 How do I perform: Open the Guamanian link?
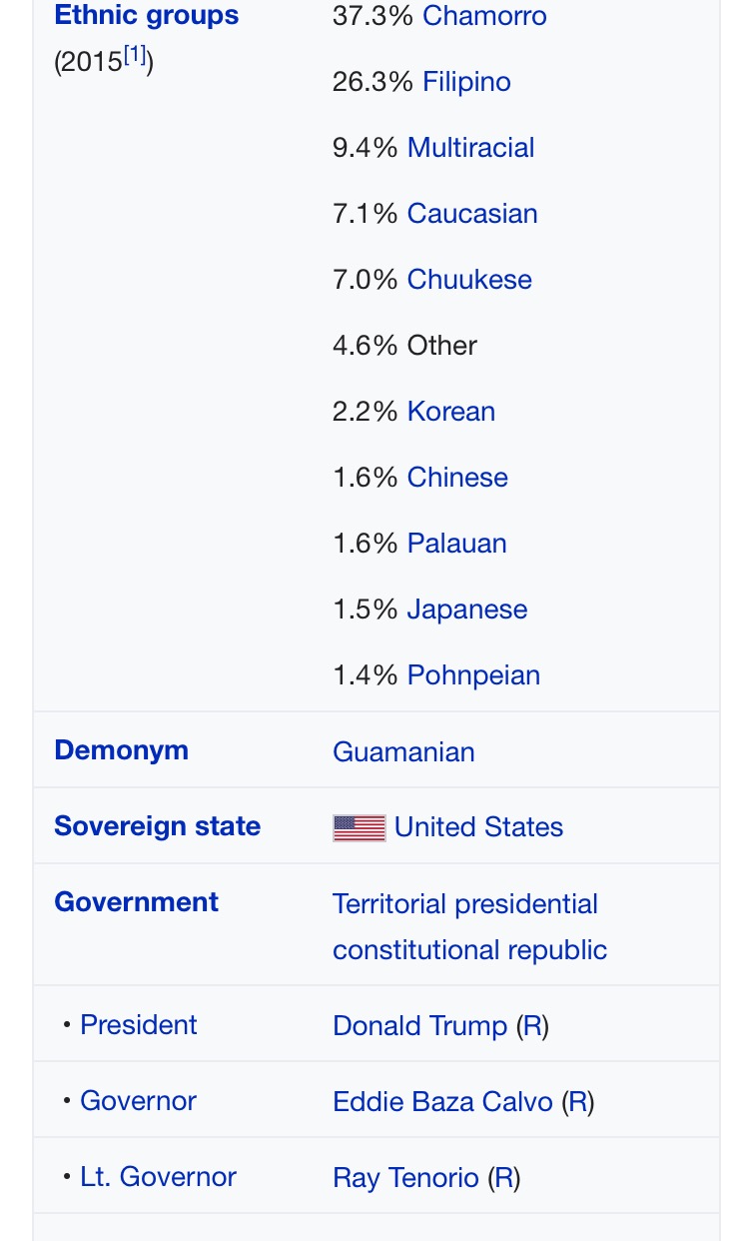(x=403, y=751)
